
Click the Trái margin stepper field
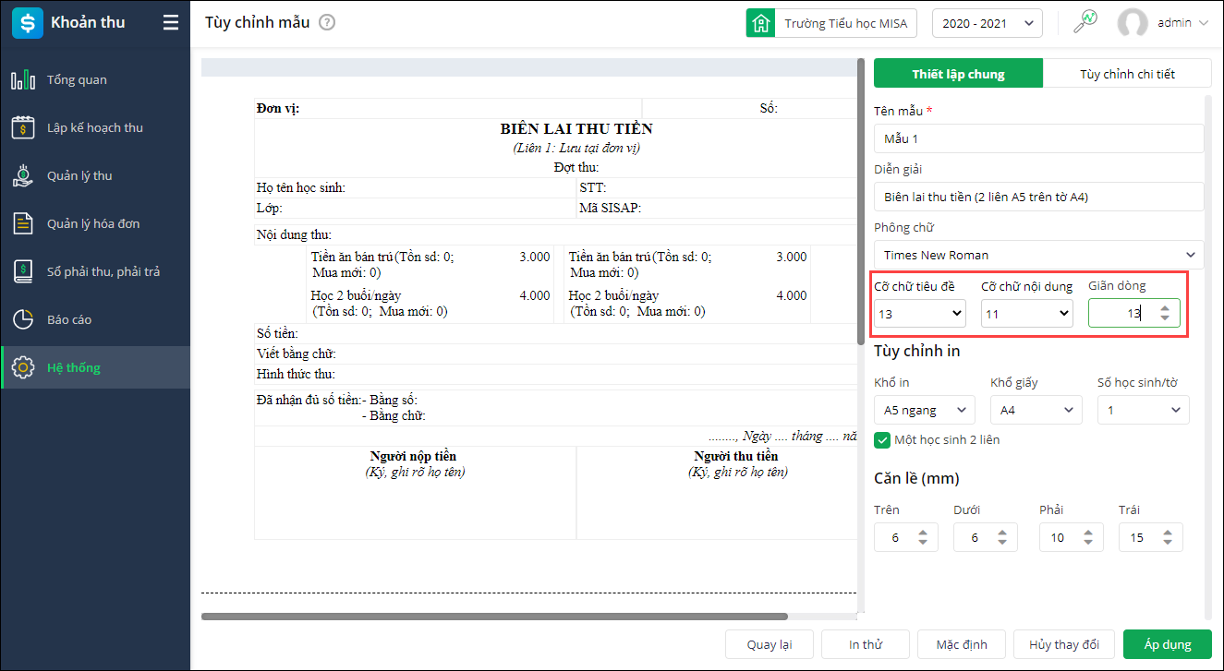pos(1150,537)
